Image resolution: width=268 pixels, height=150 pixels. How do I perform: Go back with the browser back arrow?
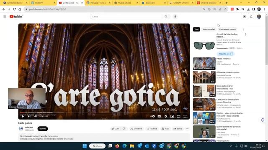tap(4, 9)
